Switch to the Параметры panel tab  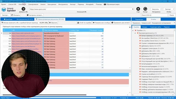pos(139,19)
